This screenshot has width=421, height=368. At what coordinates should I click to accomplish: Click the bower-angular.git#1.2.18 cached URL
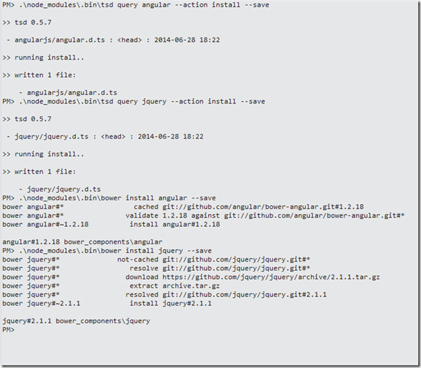[x=263, y=207]
